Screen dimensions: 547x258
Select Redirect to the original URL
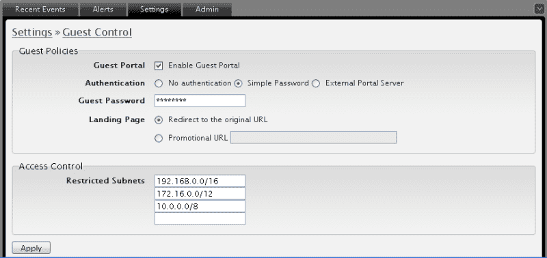click(159, 119)
